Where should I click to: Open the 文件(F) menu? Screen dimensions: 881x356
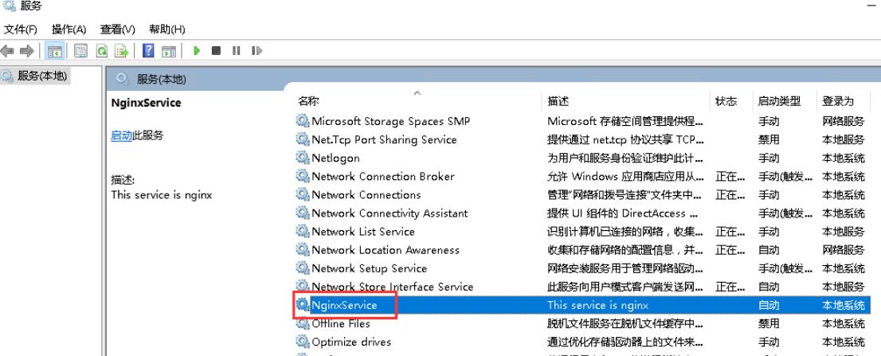coord(20,29)
